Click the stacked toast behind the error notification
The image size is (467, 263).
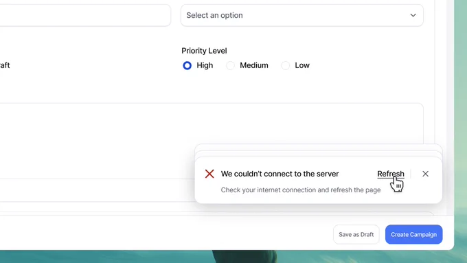[x=319, y=153]
